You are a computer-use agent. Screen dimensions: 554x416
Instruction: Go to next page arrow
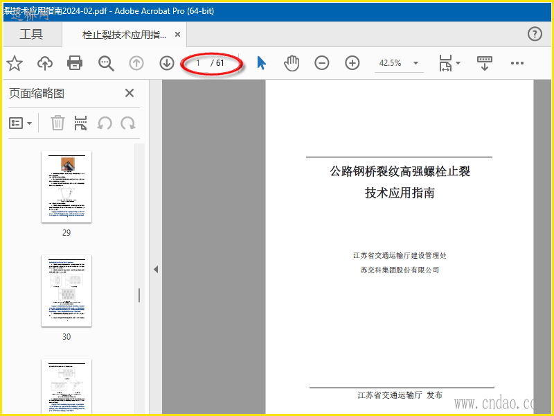click(x=167, y=63)
